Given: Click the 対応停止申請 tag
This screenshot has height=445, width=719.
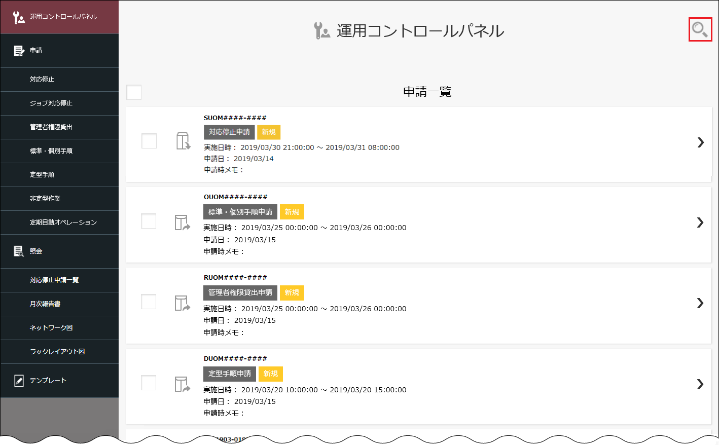Looking at the screenshot, I should coord(229,132).
